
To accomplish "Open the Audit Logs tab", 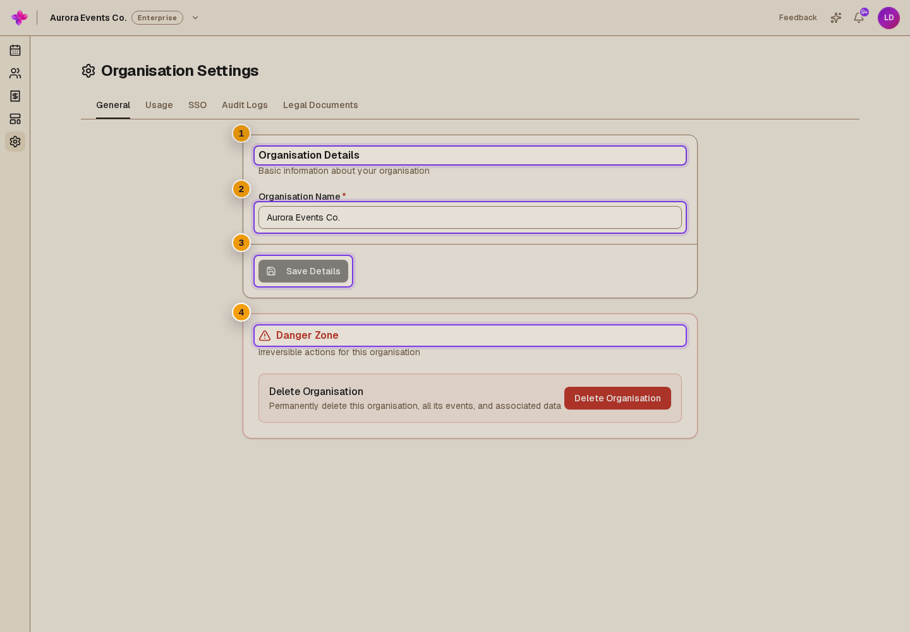I will click(245, 105).
